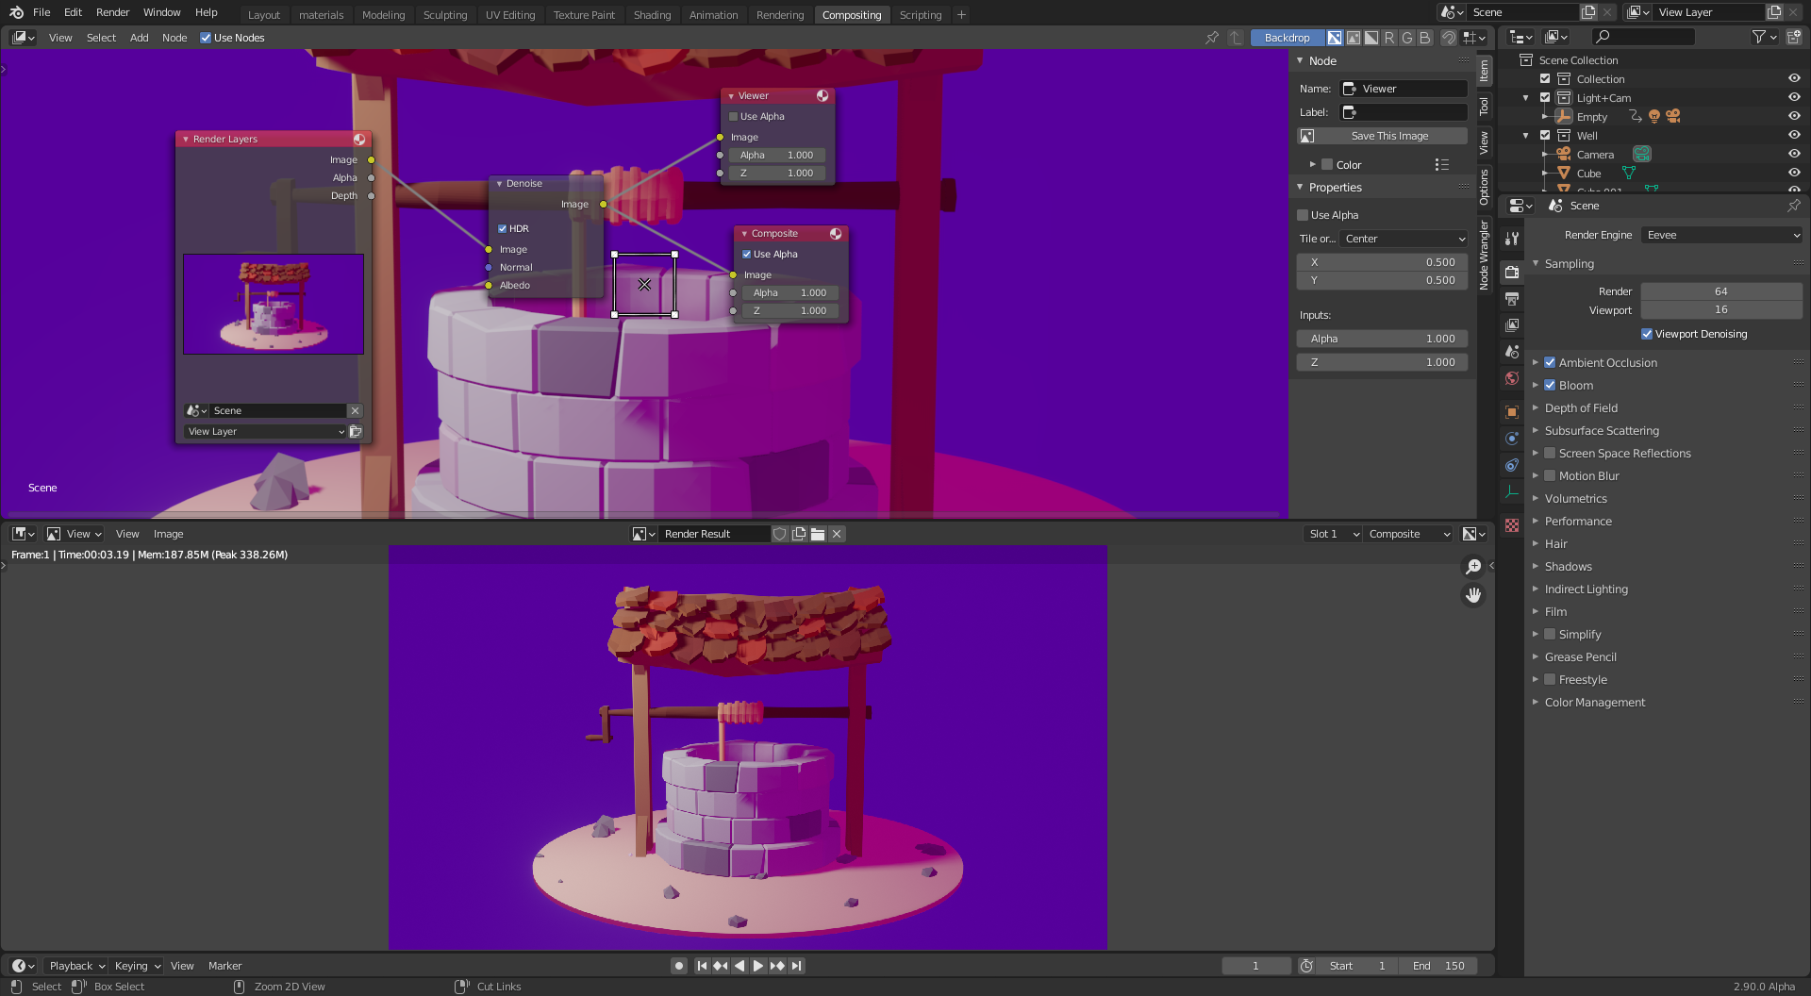This screenshot has width=1811, height=996.
Task: Click the zoom magnifier in image editor
Action: 1473,567
